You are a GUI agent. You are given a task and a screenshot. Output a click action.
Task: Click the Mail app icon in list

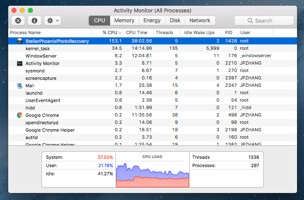pyautogui.click(x=20, y=86)
